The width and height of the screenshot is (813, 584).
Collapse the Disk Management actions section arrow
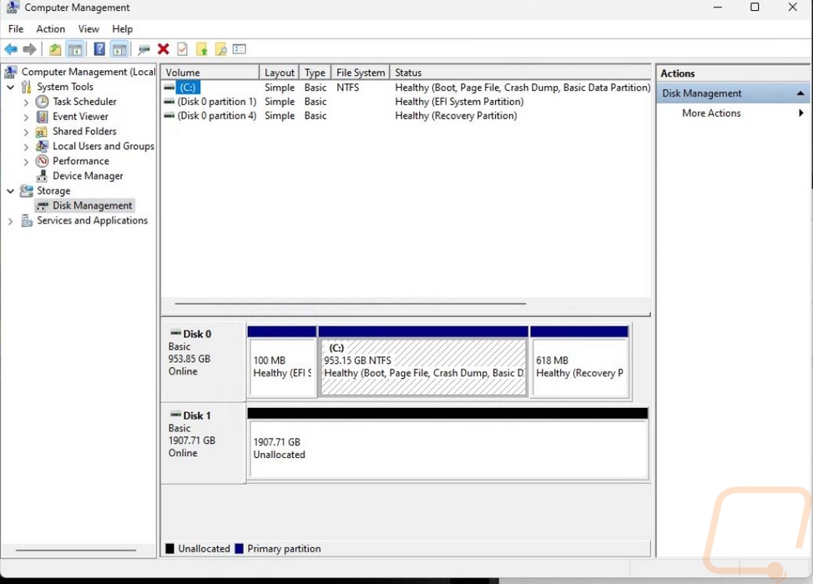[x=800, y=93]
